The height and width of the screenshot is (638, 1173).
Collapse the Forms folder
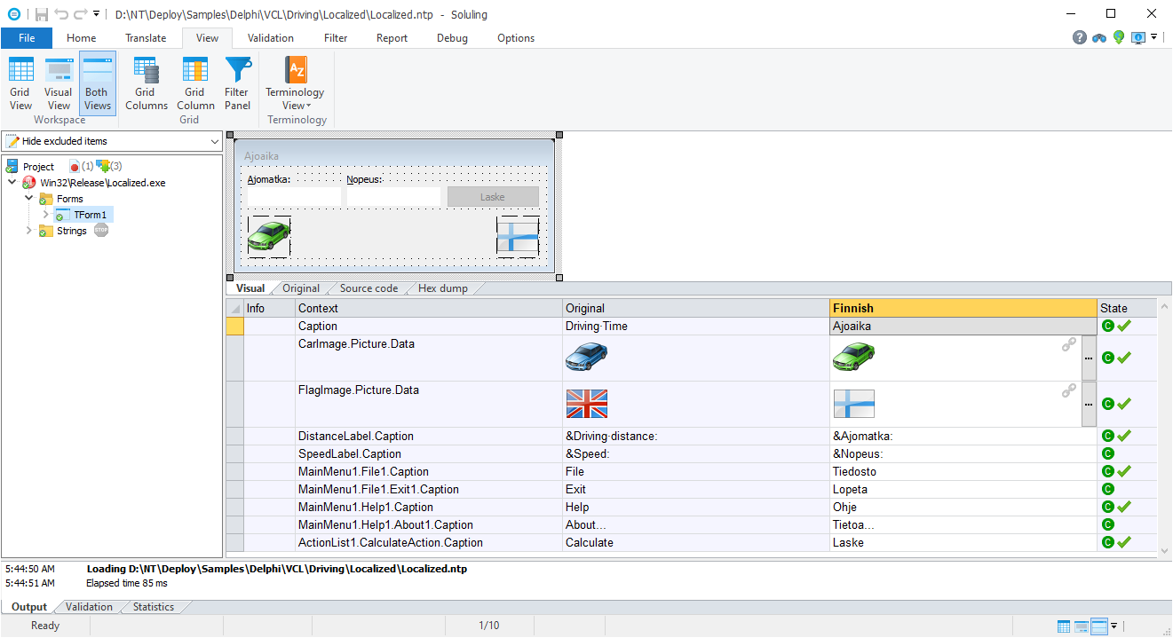(x=29, y=198)
